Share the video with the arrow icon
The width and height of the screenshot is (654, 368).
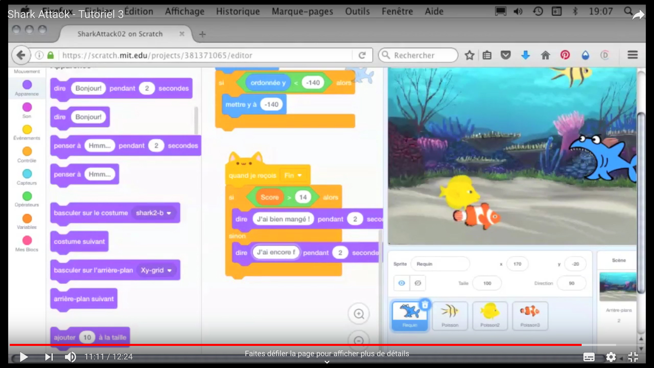[638, 16]
